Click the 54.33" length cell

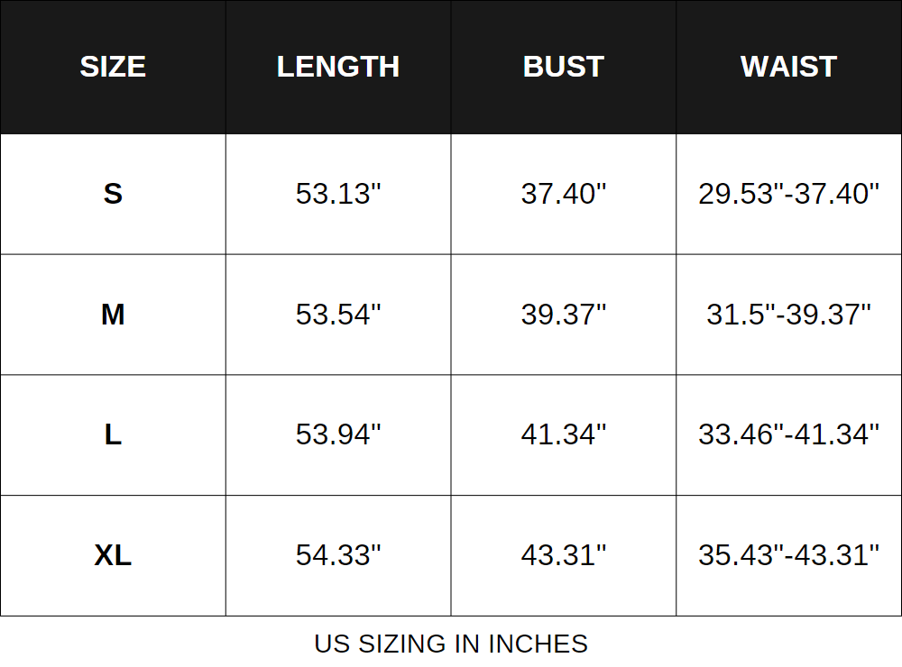(338, 555)
